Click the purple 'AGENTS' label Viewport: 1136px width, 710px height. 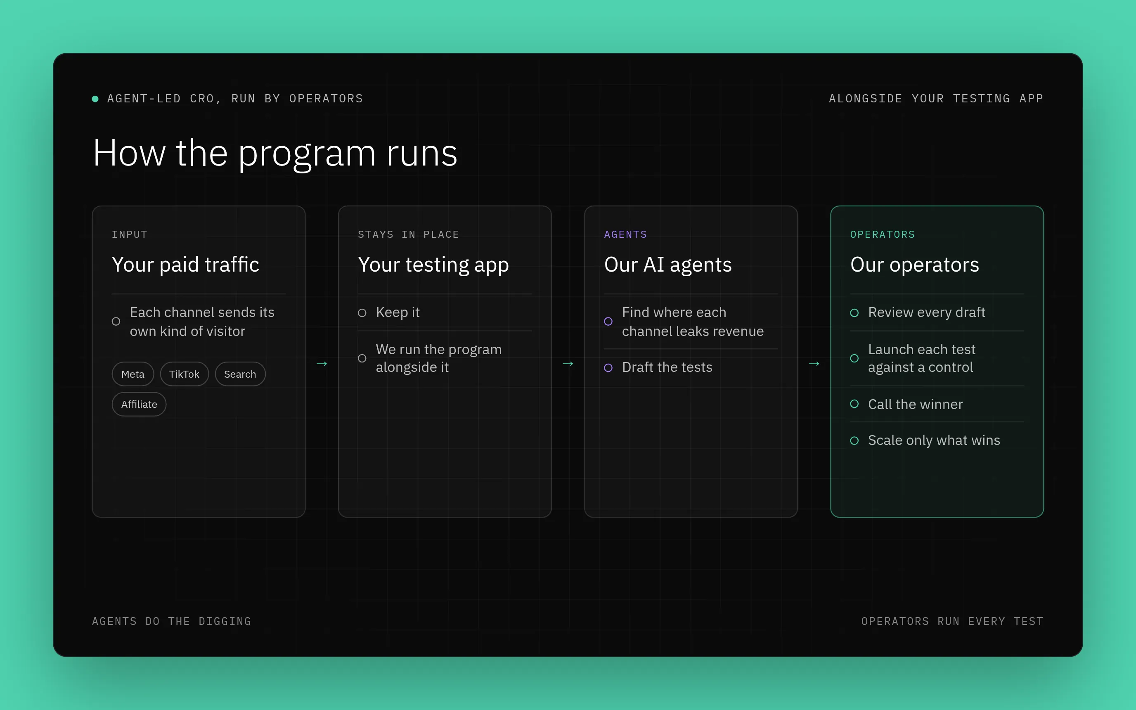[x=625, y=234]
